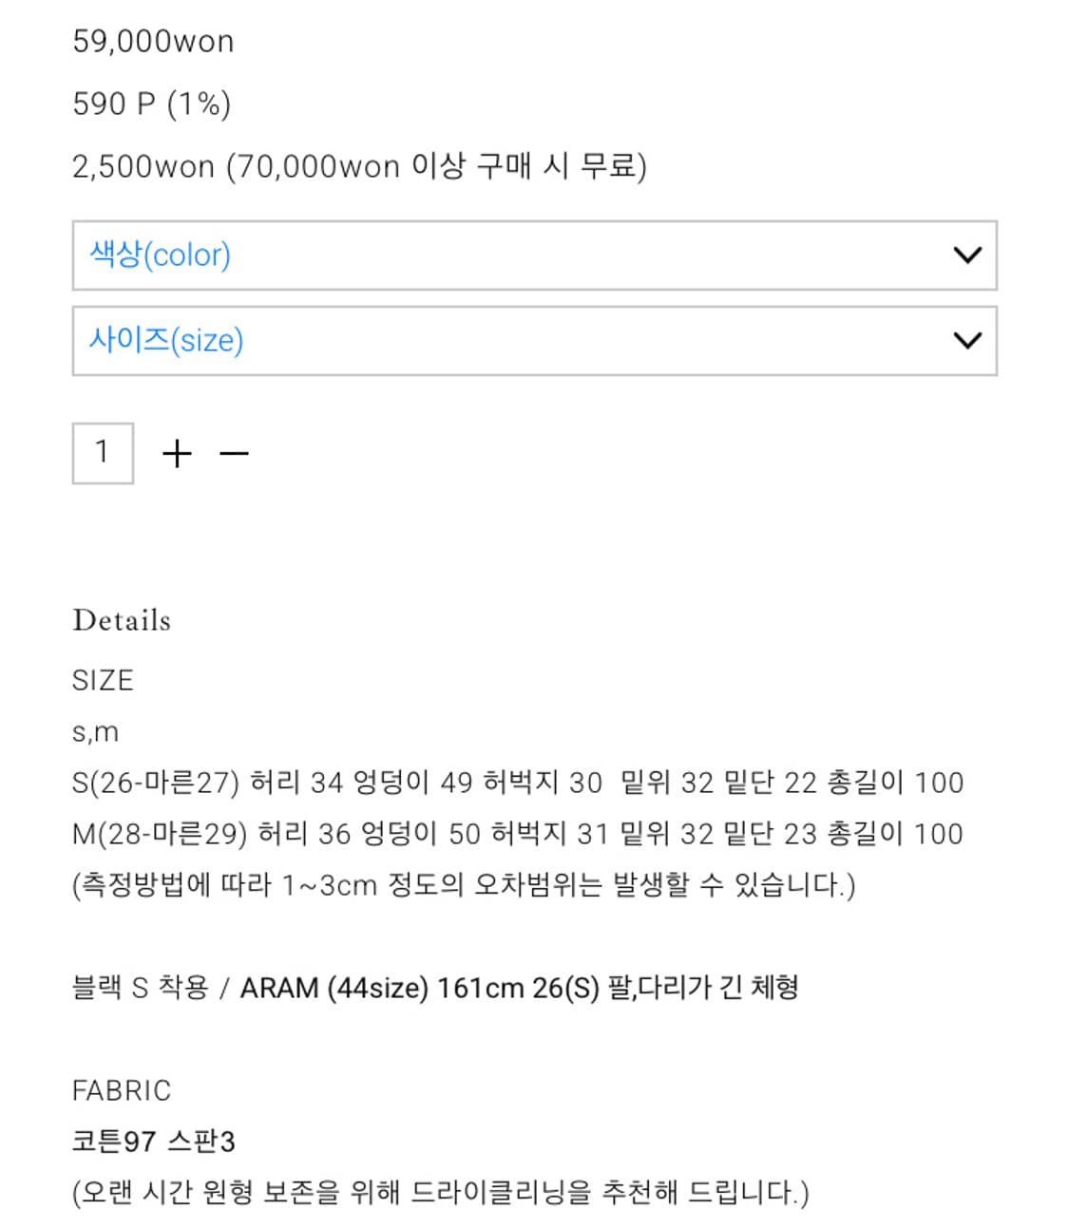Click the minus icon to decrease quantity

[x=233, y=453]
